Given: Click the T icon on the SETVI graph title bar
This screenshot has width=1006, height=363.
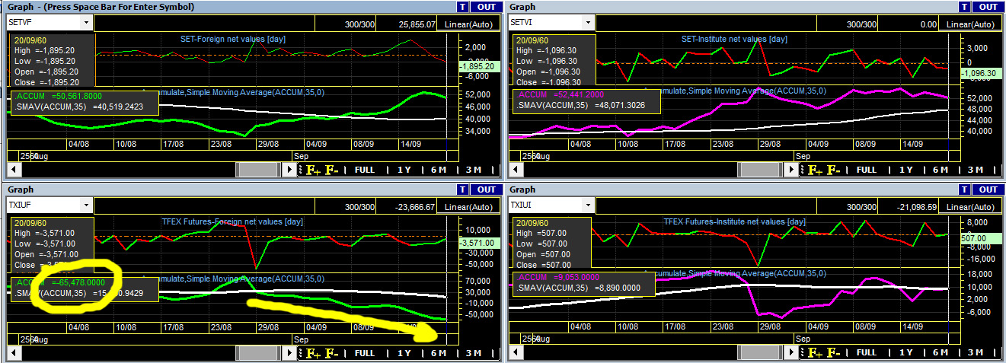Looking at the screenshot, I should pyautogui.click(x=964, y=7).
